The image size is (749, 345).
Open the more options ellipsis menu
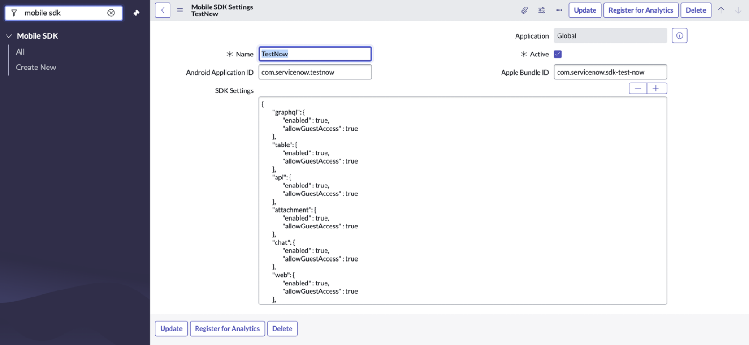click(x=559, y=10)
